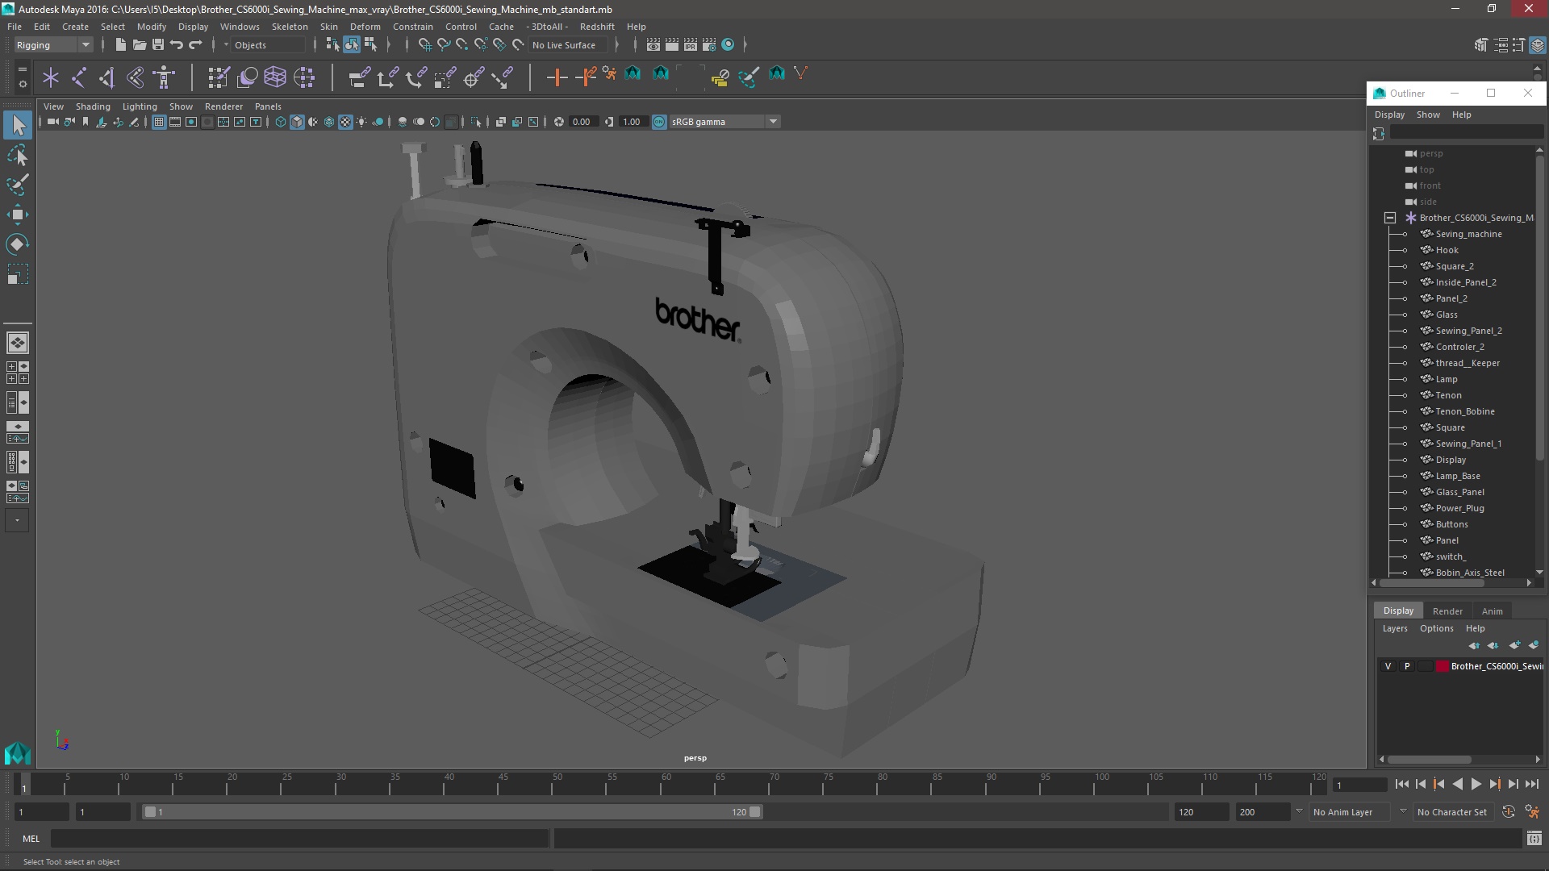This screenshot has height=871, width=1549.
Task: Toggle color management sRGB icon
Action: click(659, 122)
